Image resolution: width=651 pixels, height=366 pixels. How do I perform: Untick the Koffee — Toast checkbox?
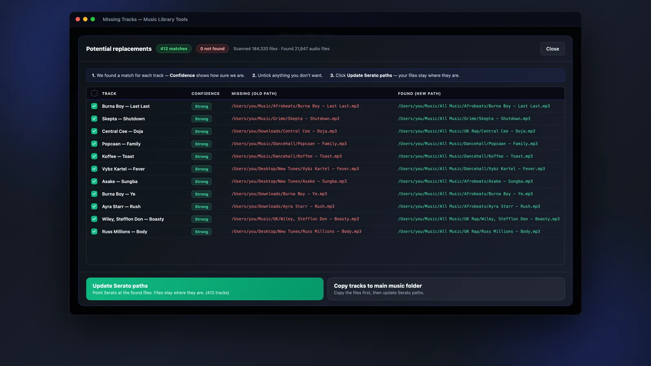(94, 156)
